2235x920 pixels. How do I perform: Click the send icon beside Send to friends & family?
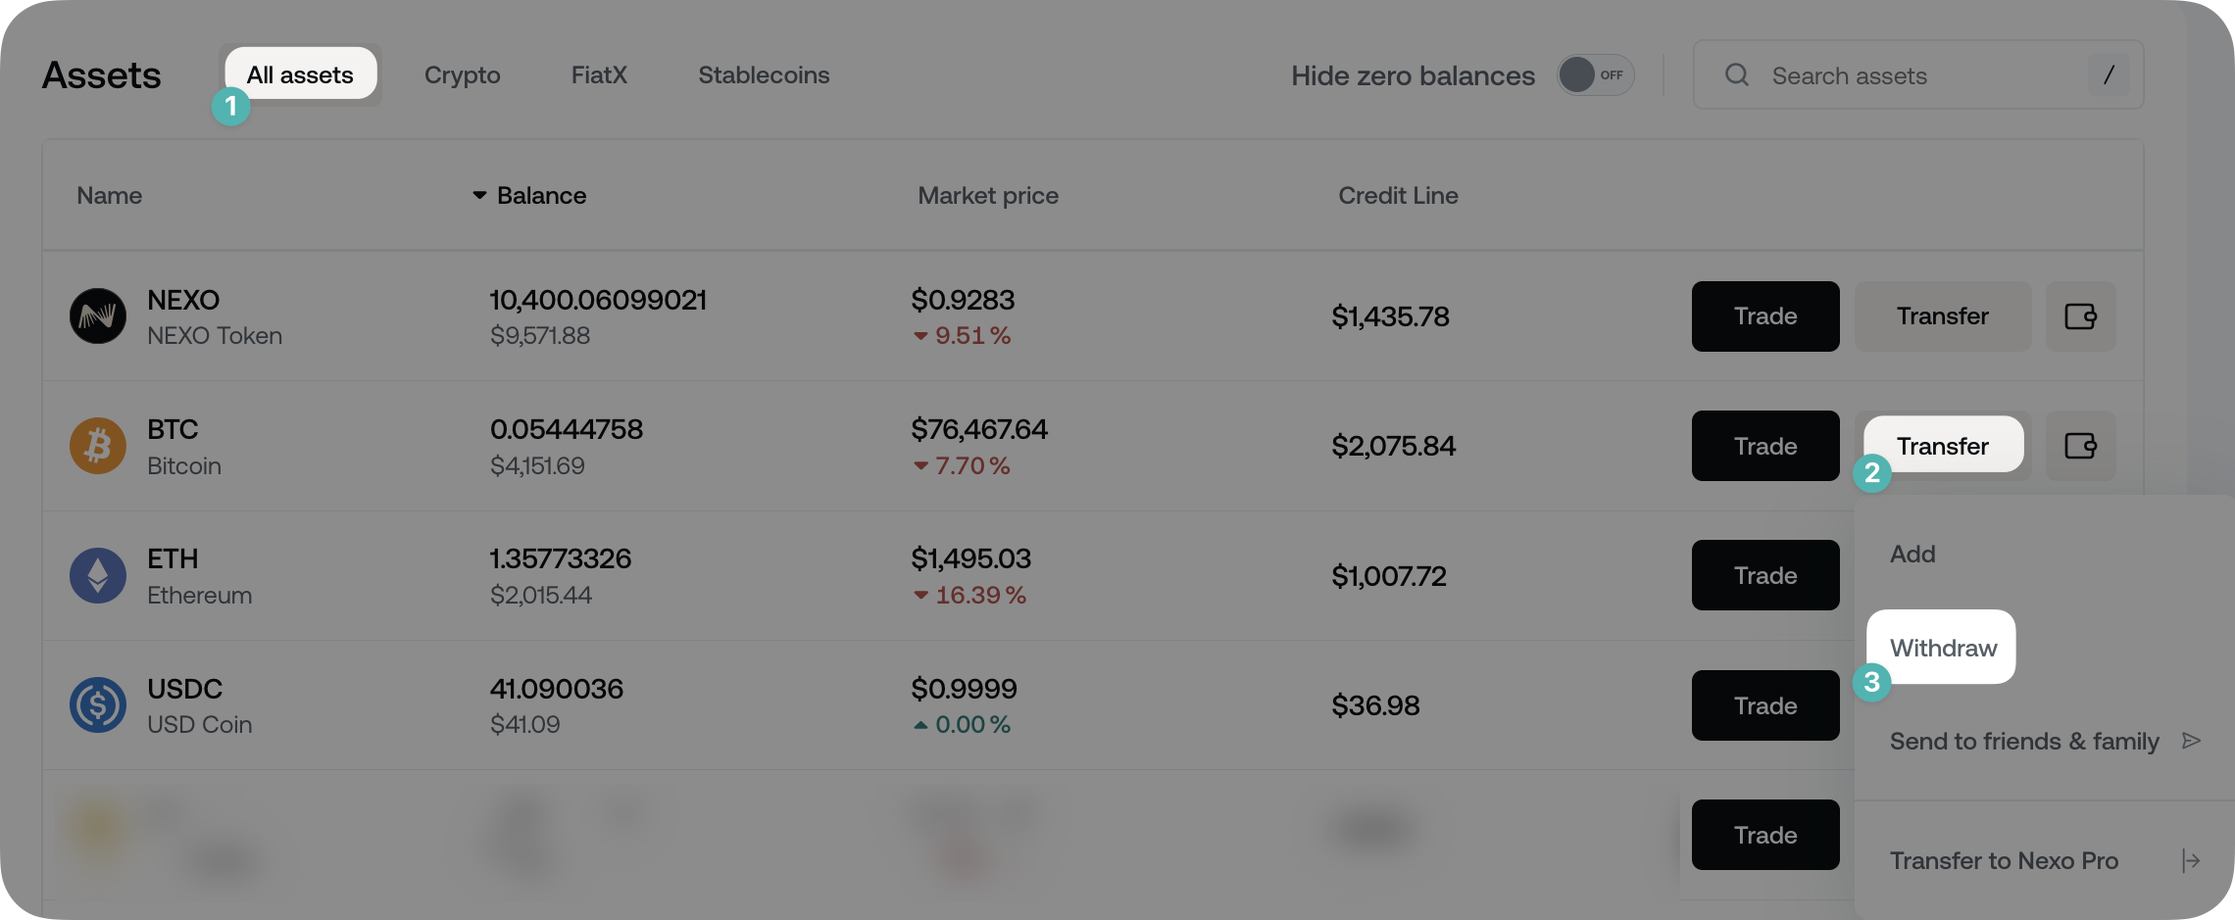(2193, 741)
